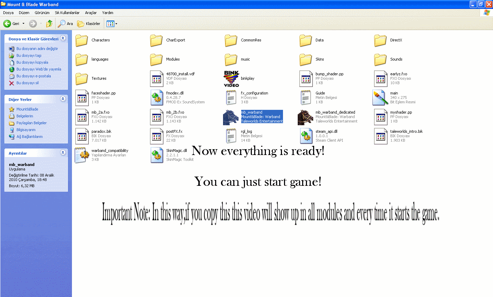Click the green Geri back arrow

(x=7, y=24)
